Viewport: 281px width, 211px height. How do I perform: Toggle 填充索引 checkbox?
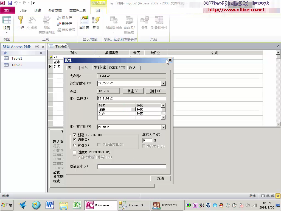pyautogui.click(x=144, y=146)
